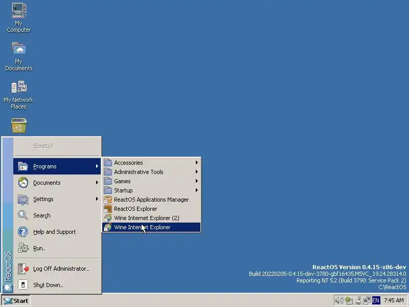Launch Wine Internet Explorer (2)
The image size is (409, 307).
point(151,218)
